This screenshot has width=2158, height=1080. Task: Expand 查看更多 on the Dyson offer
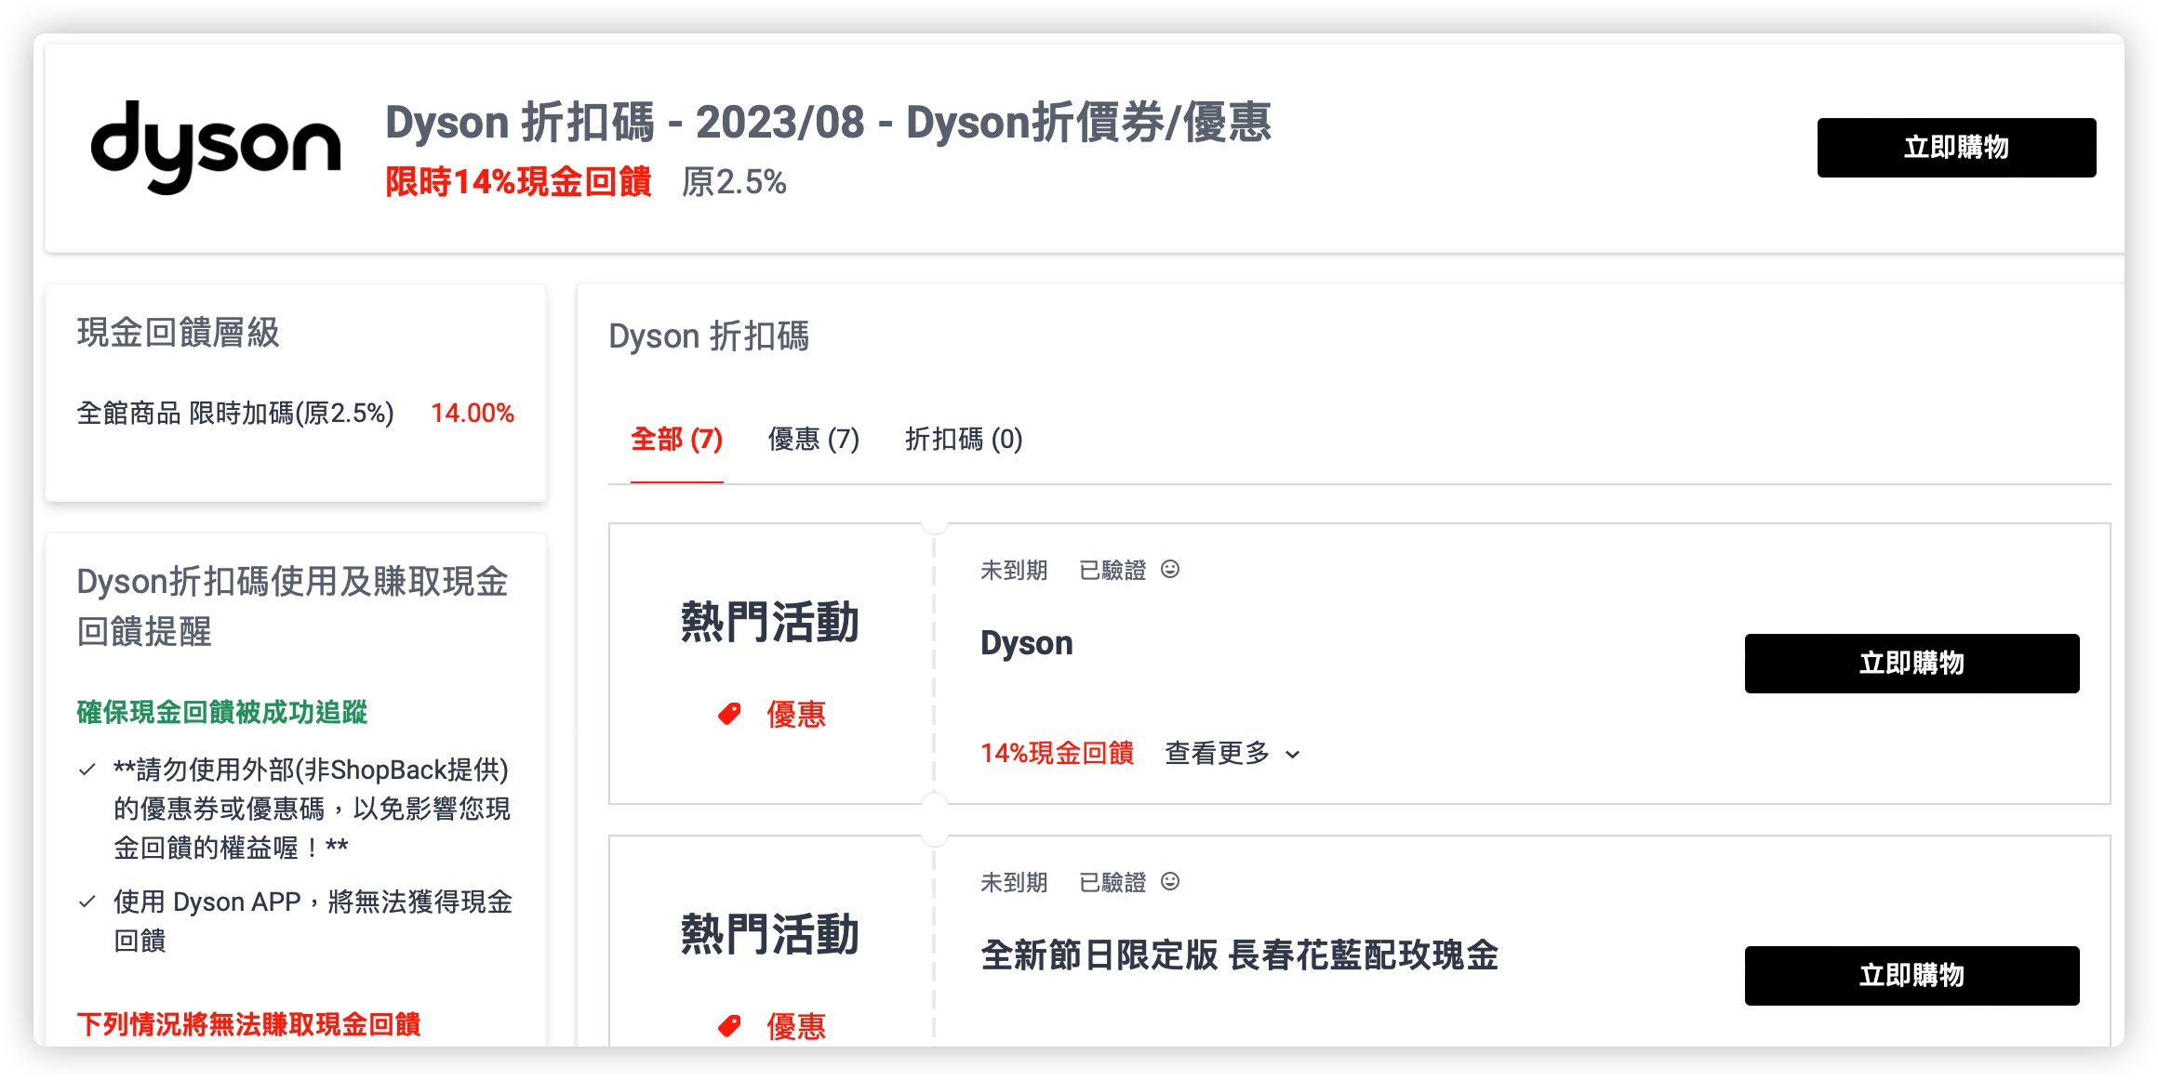click(1232, 753)
